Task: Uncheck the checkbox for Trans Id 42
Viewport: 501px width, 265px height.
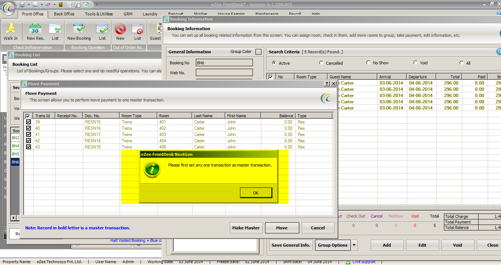Action: (x=28, y=141)
